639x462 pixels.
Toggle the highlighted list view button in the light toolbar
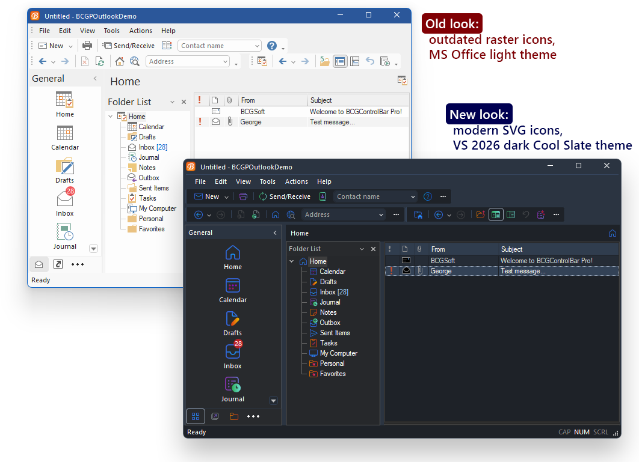tap(340, 61)
